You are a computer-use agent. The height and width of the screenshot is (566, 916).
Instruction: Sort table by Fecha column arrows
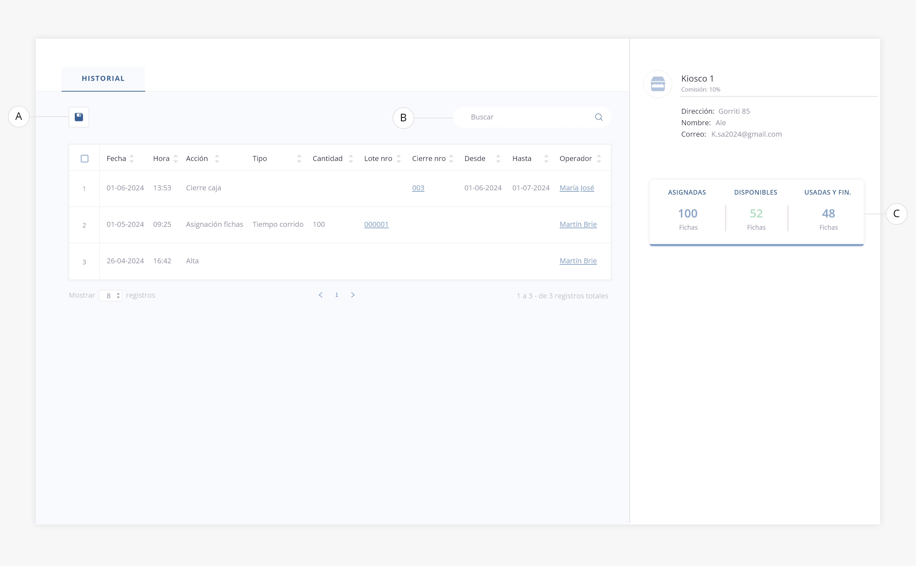coord(132,159)
